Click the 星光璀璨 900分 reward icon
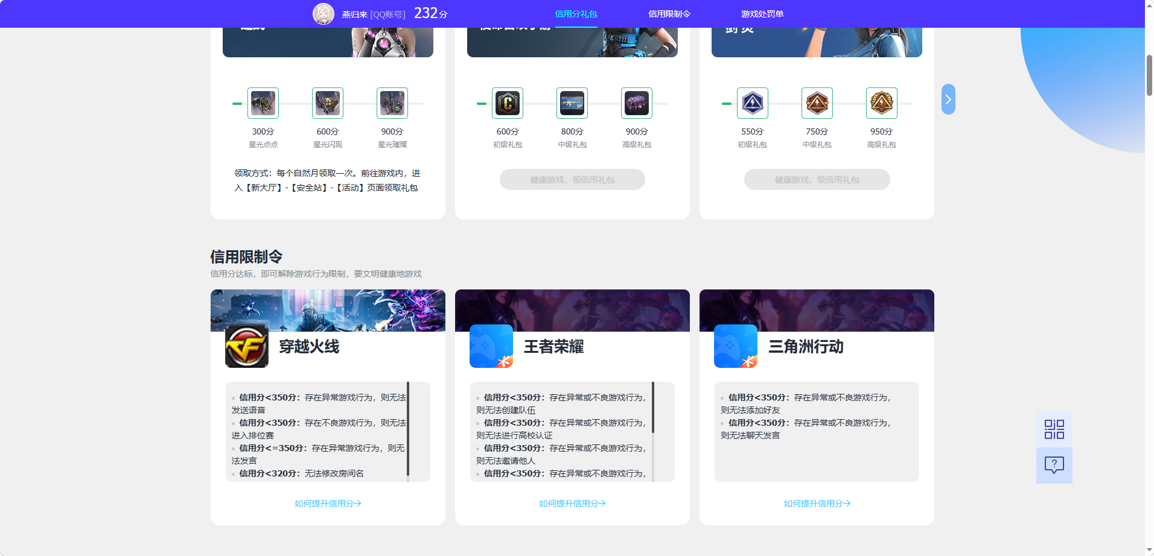 click(392, 103)
